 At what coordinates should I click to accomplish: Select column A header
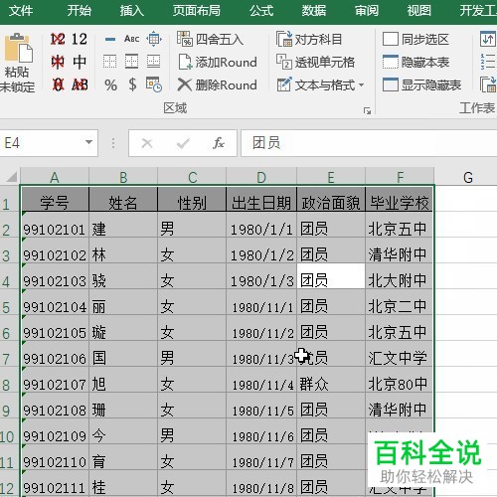click(x=55, y=177)
